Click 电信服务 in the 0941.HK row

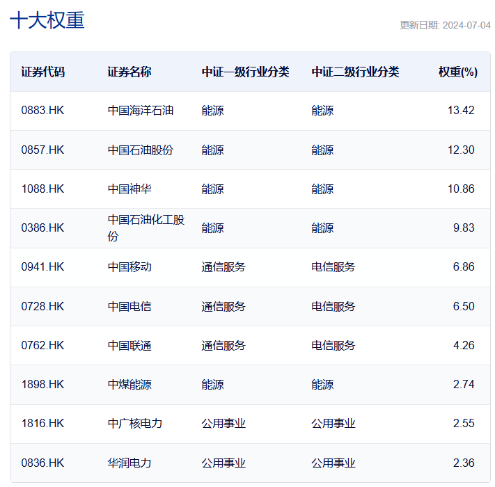point(333,267)
